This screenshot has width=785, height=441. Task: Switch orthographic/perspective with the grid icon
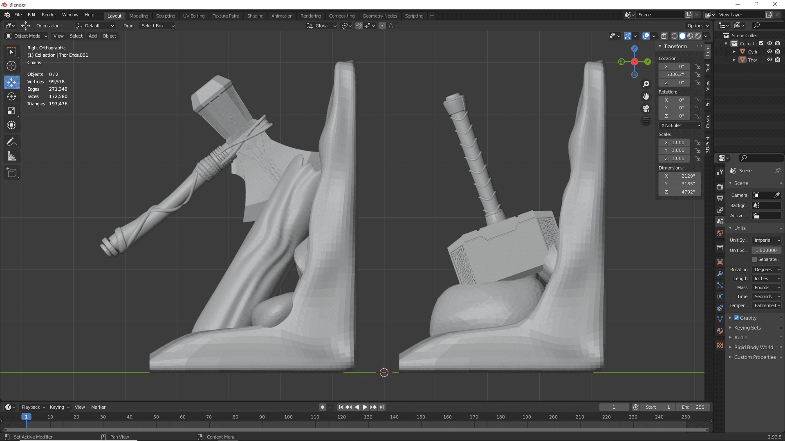click(x=646, y=121)
